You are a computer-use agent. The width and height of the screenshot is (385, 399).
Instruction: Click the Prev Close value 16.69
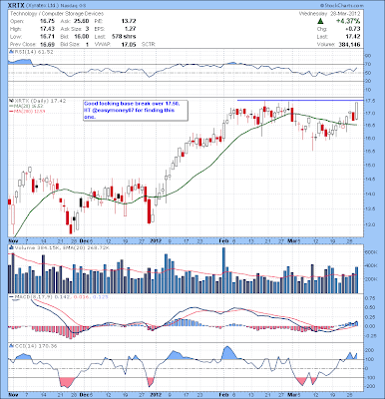pyautogui.click(x=48, y=44)
